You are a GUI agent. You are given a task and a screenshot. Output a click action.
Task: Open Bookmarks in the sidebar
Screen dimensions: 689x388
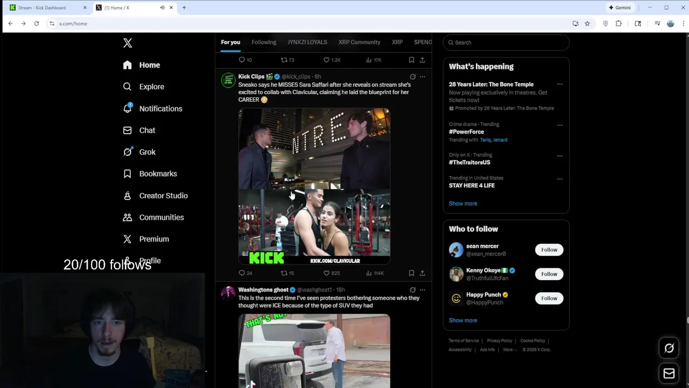click(150, 174)
